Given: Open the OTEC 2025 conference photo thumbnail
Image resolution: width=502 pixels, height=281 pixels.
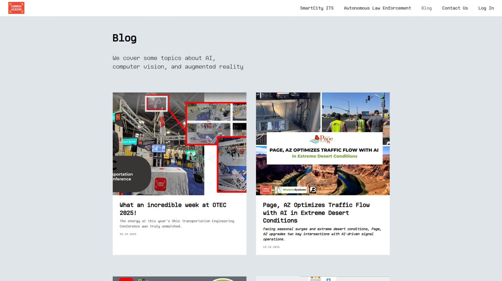Looking at the screenshot, I should pyautogui.click(x=179, y=144).
